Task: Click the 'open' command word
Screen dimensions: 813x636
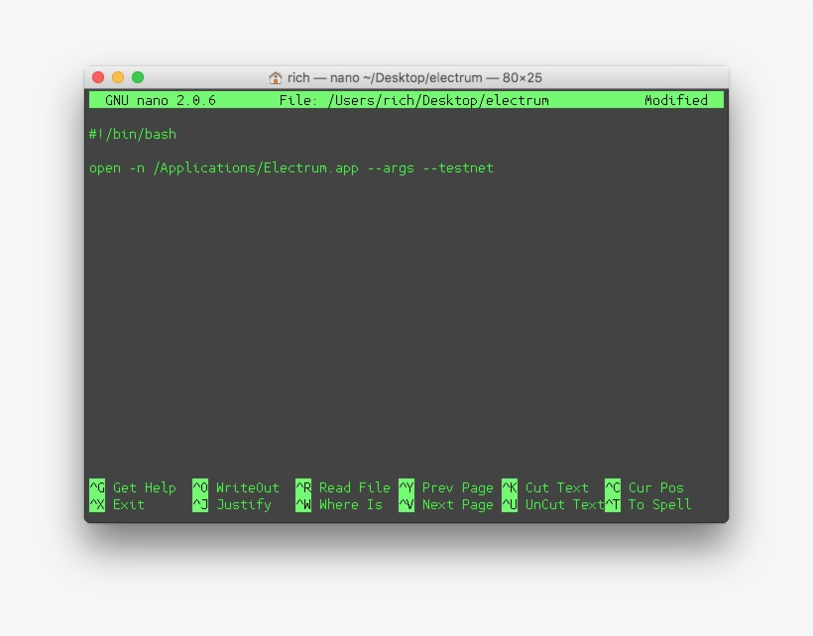Action: click(x=105, y=168)
